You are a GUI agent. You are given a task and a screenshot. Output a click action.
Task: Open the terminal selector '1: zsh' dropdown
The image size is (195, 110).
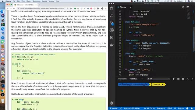[158, 79]
